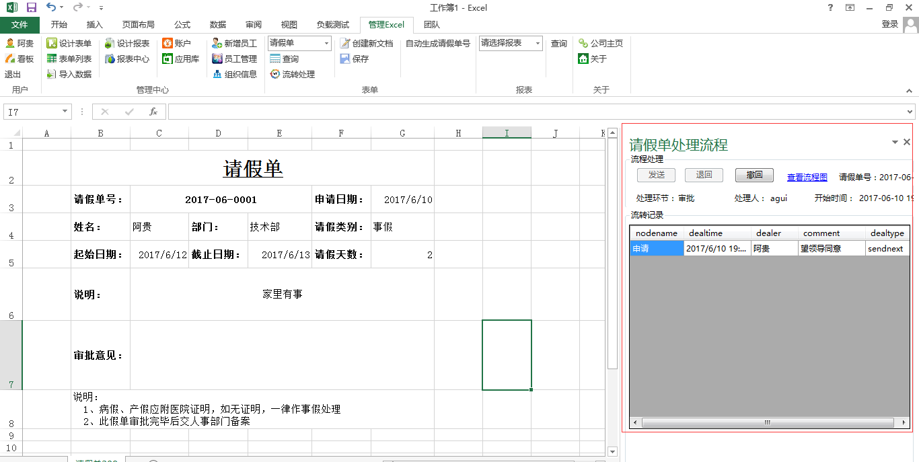Switch to the 审阅 Review tab
The image size is (919, 462).
(254, 25)
